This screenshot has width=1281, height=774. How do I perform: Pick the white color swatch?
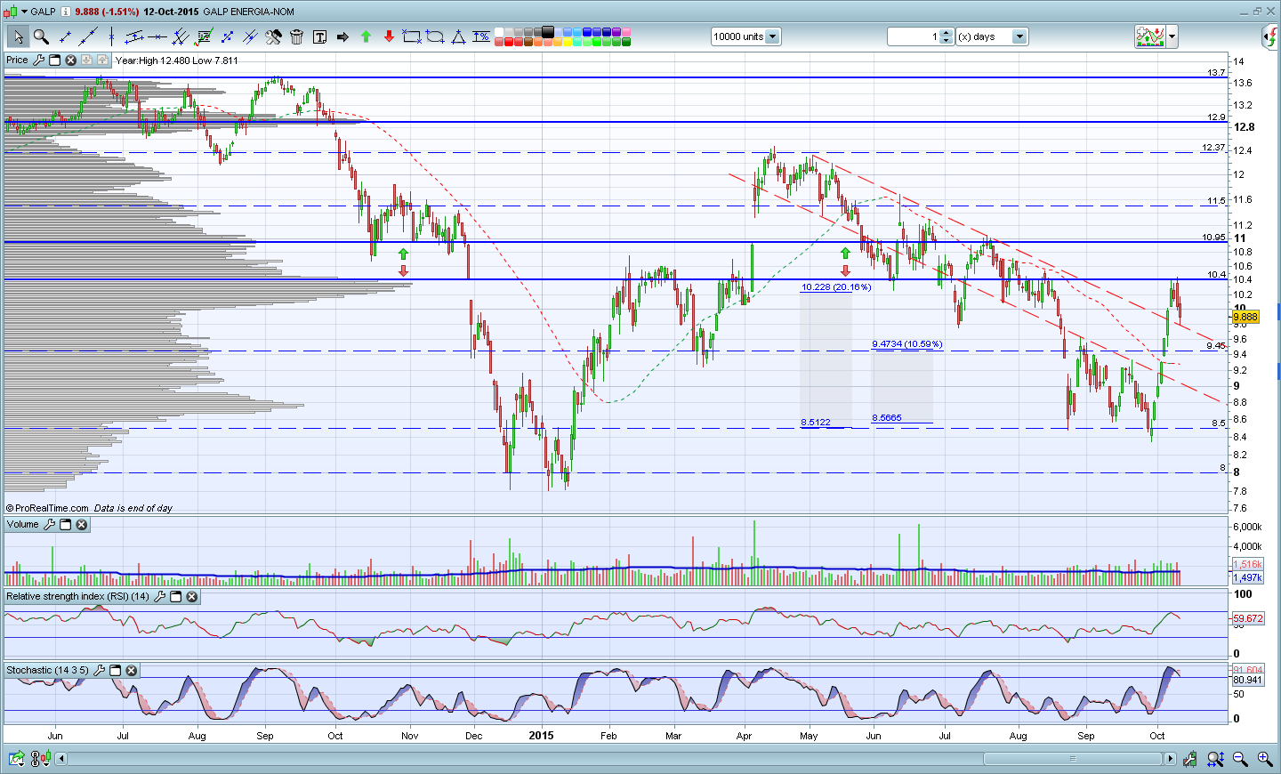coord(499,32)
